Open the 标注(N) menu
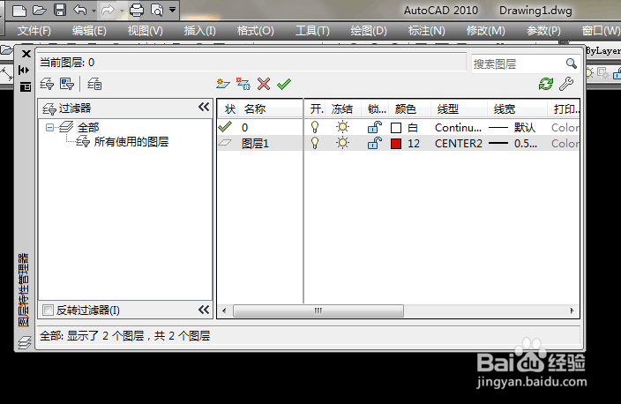This screenshot has width=621, height=404. 427,31
